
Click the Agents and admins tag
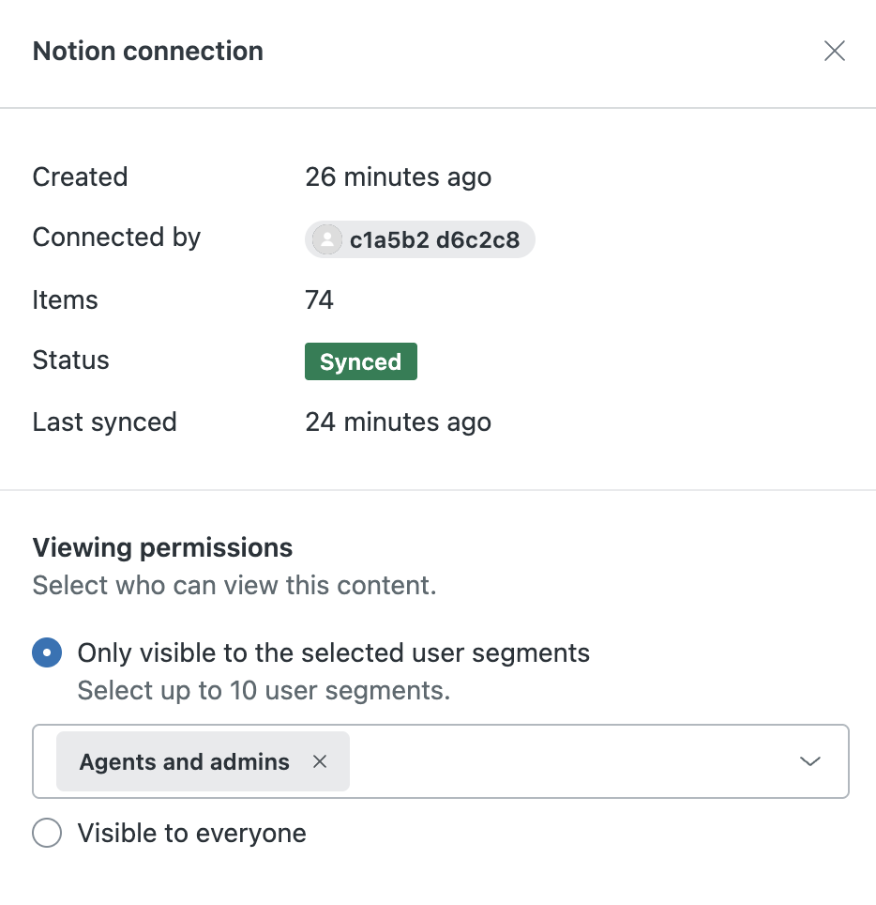tap(184, 761)
